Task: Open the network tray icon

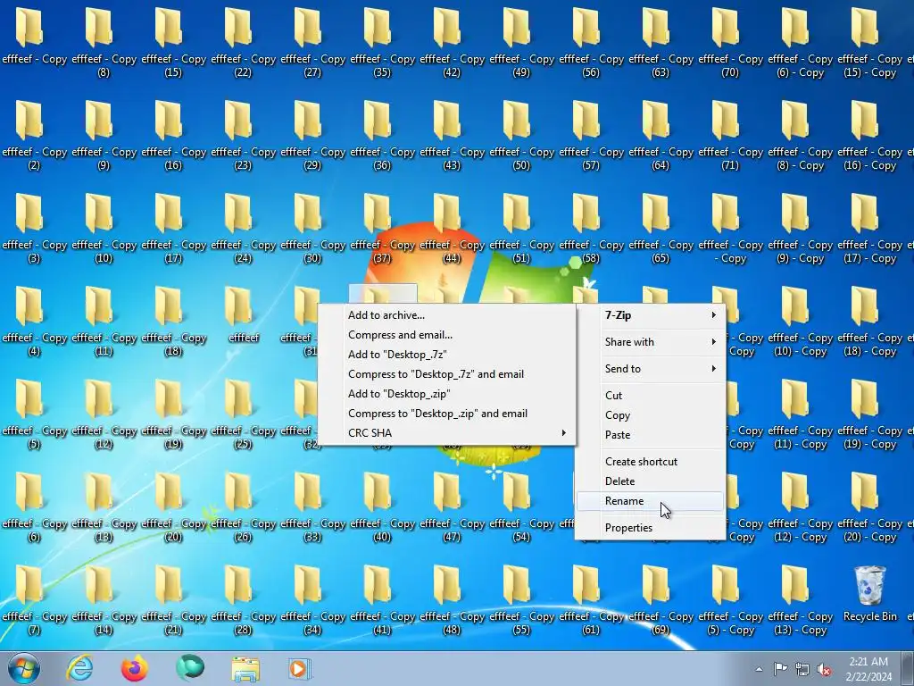Action: [x=802, y=669]
